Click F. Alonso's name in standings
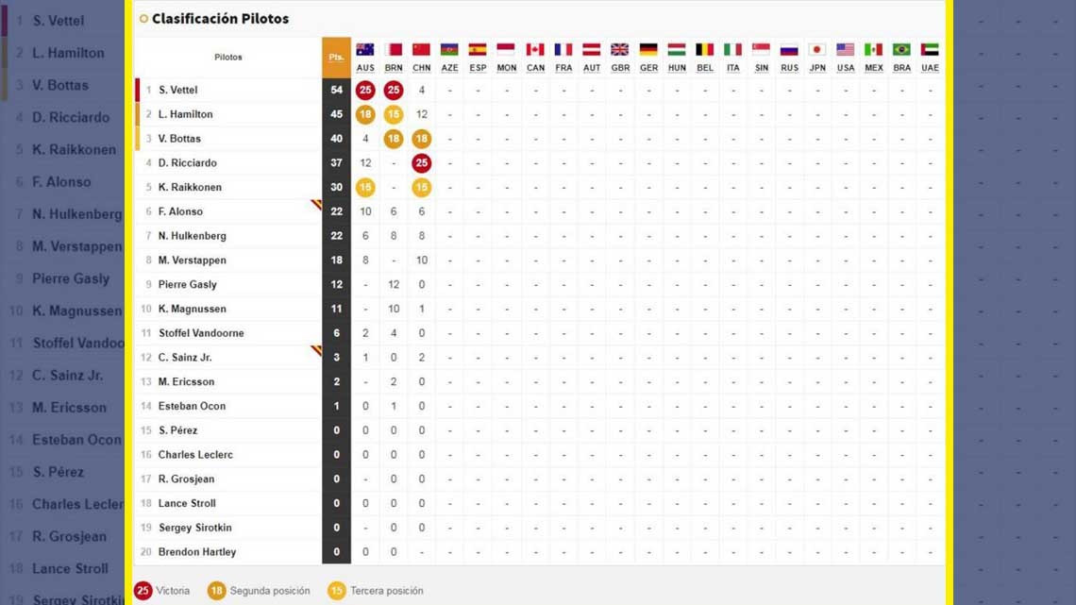This screenshot has height=605, width=1076. 180,211
